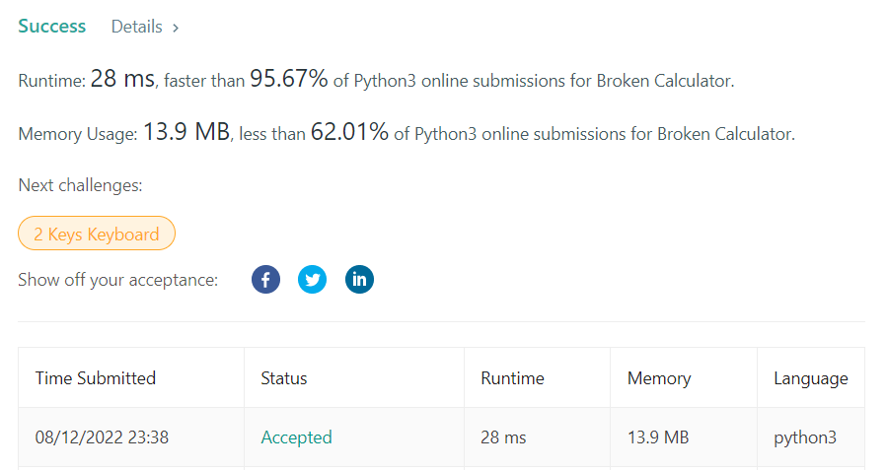Image resolution: width=887 pixels, height=470 pixels.
Task: Click the Runtime column header
Action: pos(512,378)
